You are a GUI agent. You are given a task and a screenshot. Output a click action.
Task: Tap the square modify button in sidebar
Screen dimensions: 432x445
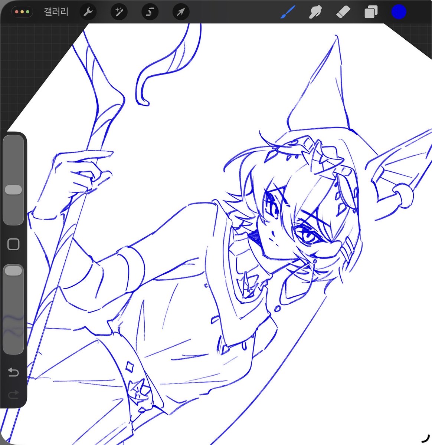tap(13, 244)
